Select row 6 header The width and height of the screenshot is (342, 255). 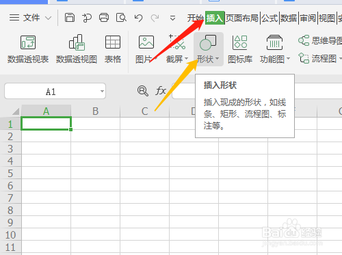[x=10, y=185]
